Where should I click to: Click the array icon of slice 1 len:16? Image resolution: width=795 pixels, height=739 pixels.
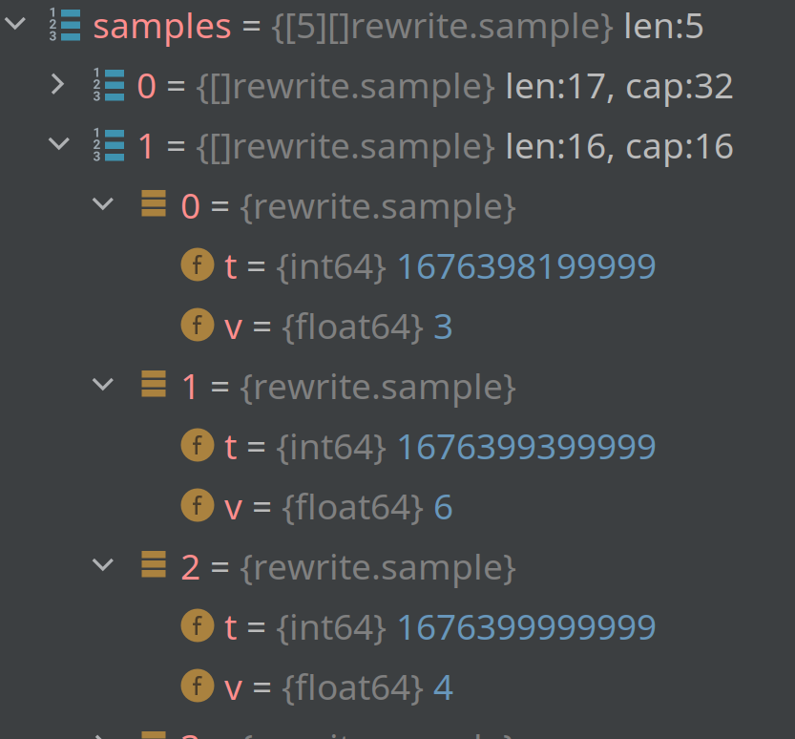pyautogui.click(x=109, y=145)
